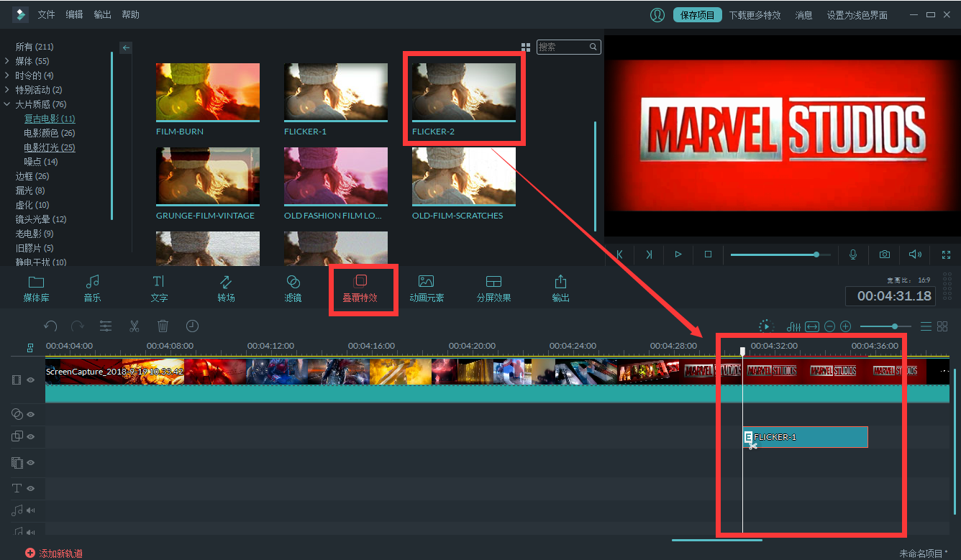961x560 pixels.
Task: Switch to storyboard grid view icon
Action: coord(942,326)
